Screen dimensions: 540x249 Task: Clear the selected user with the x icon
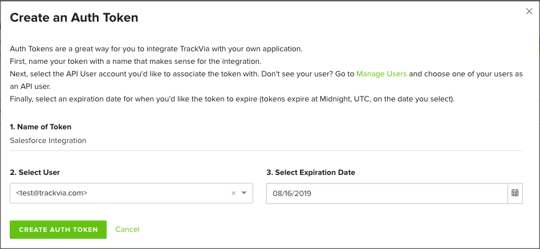pyautogui.click(x=233, y=193)
